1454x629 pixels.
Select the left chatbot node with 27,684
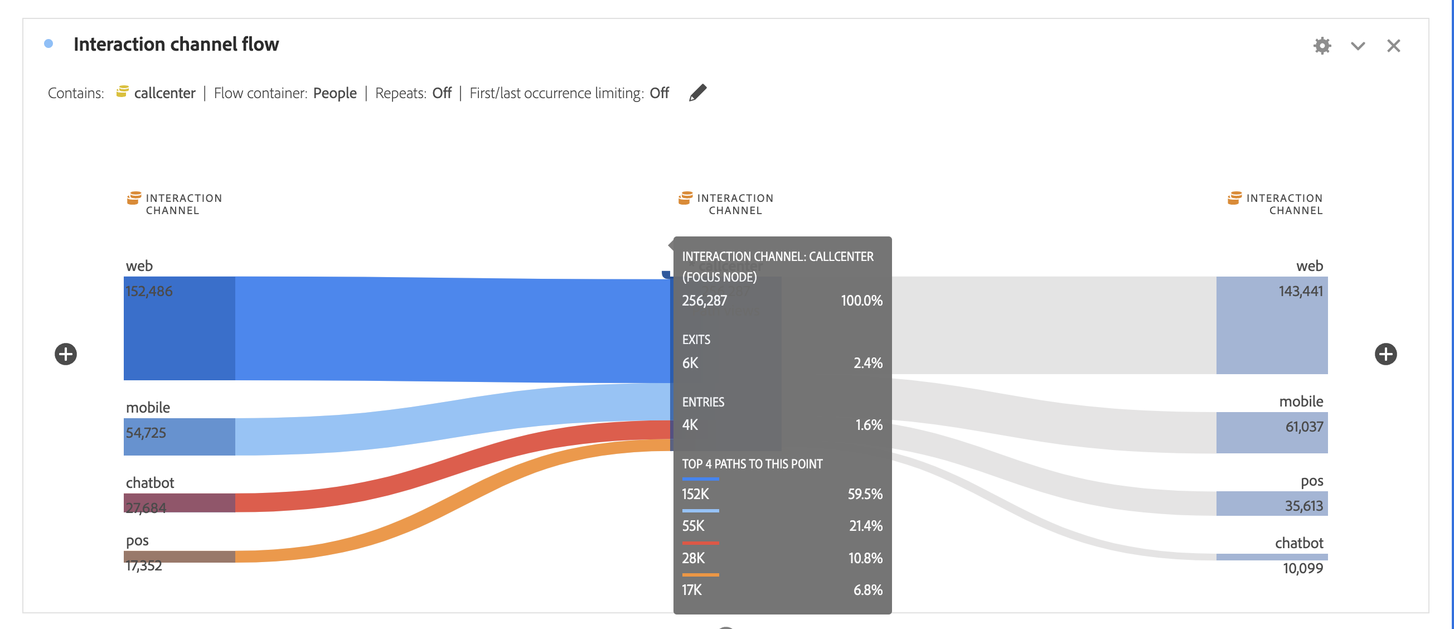tap(179, 502)
